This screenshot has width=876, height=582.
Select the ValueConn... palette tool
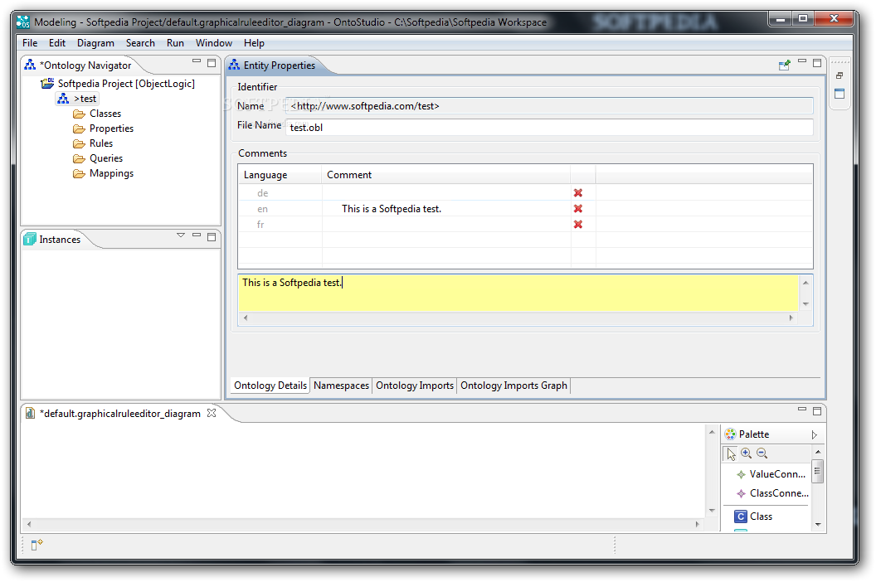click(771, 474)
